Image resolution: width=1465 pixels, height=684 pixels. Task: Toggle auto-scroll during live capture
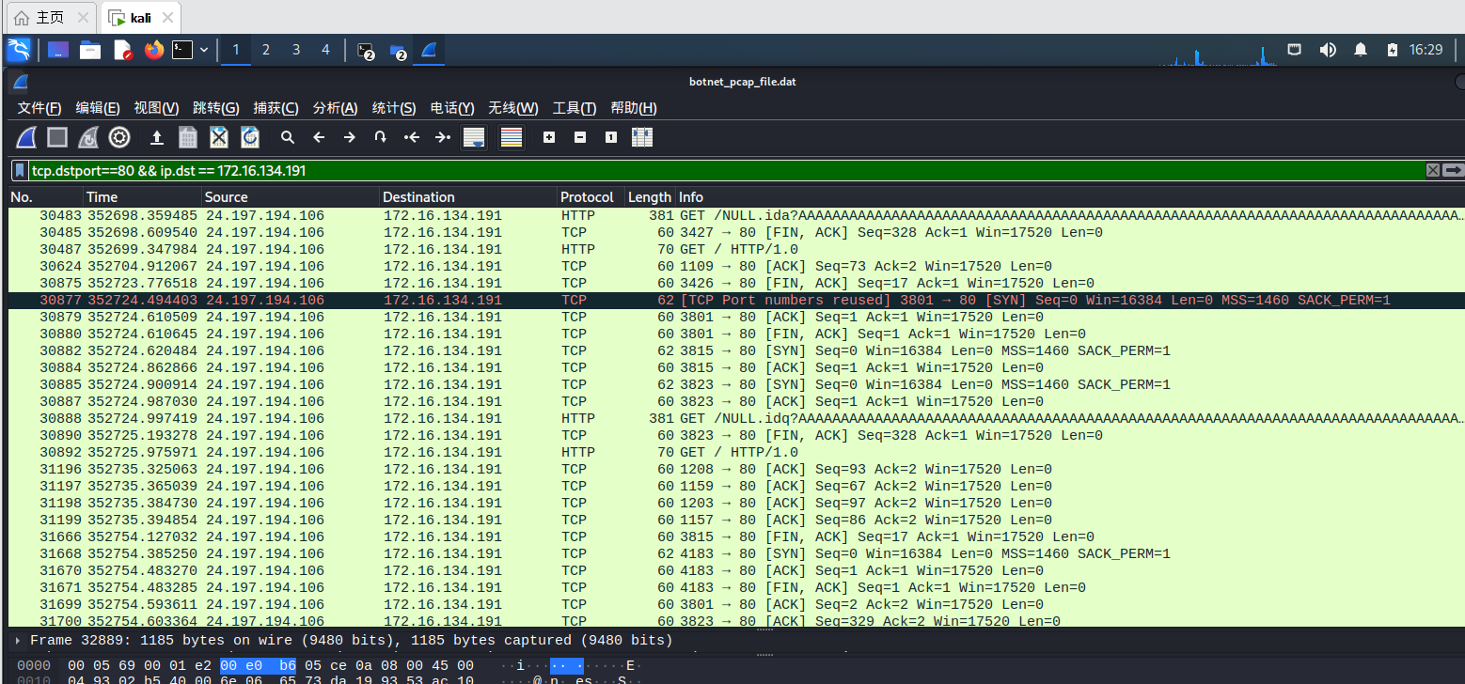tap(474, 137)
